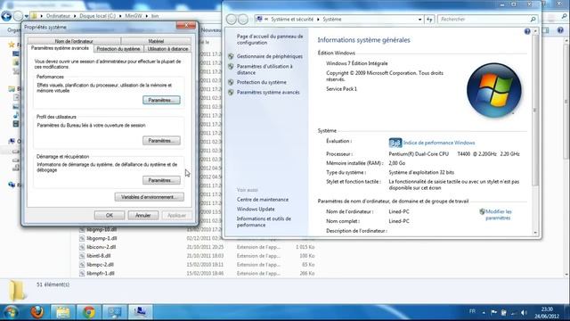Open System address bar history dropdown
The width and height of the screenshot is (570, 321).
419,20
